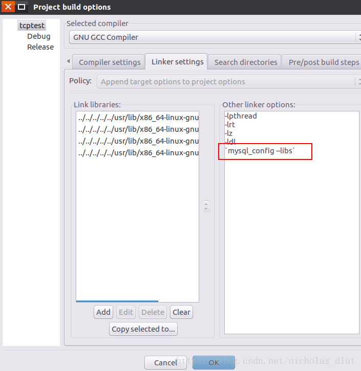Select second link library entry
The image size is (361, 371).
coord(138,129)
